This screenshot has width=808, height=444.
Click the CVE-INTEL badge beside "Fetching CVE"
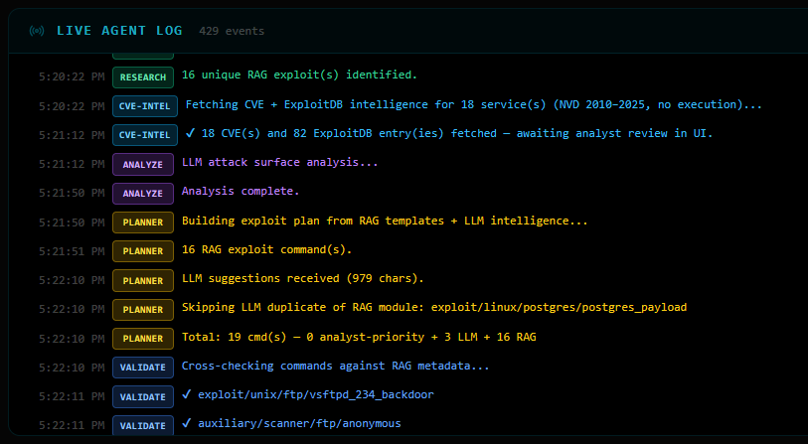(145, 105)
